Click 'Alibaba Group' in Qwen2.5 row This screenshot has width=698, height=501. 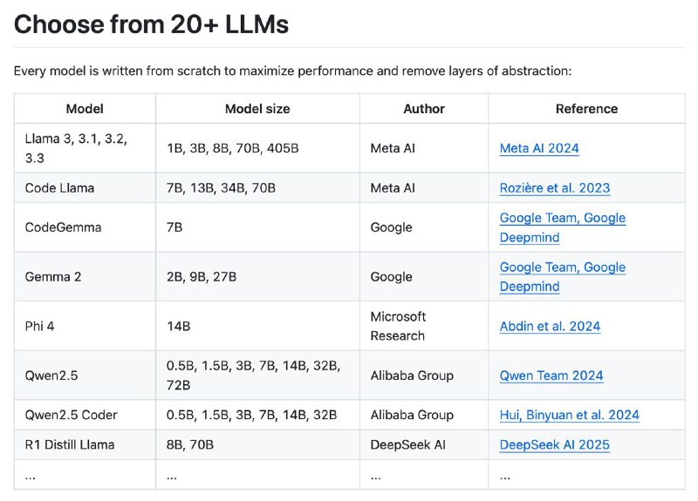point(412,376)
